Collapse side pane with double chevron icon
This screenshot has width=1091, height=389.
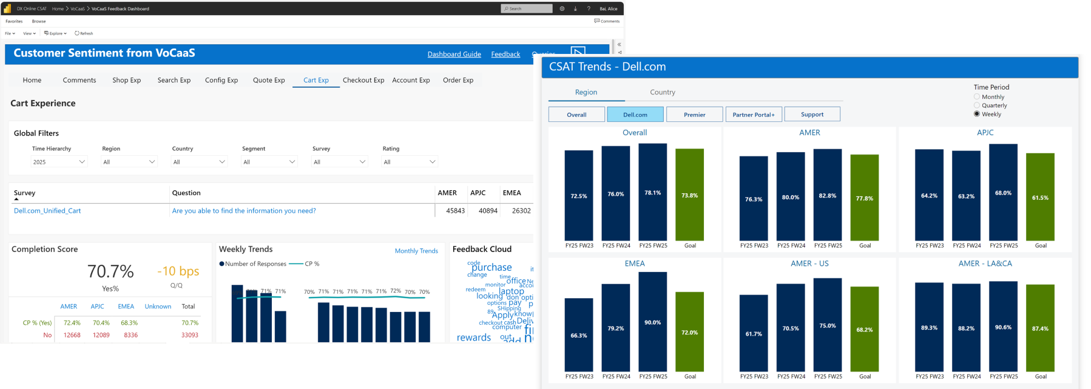(619, 44)
